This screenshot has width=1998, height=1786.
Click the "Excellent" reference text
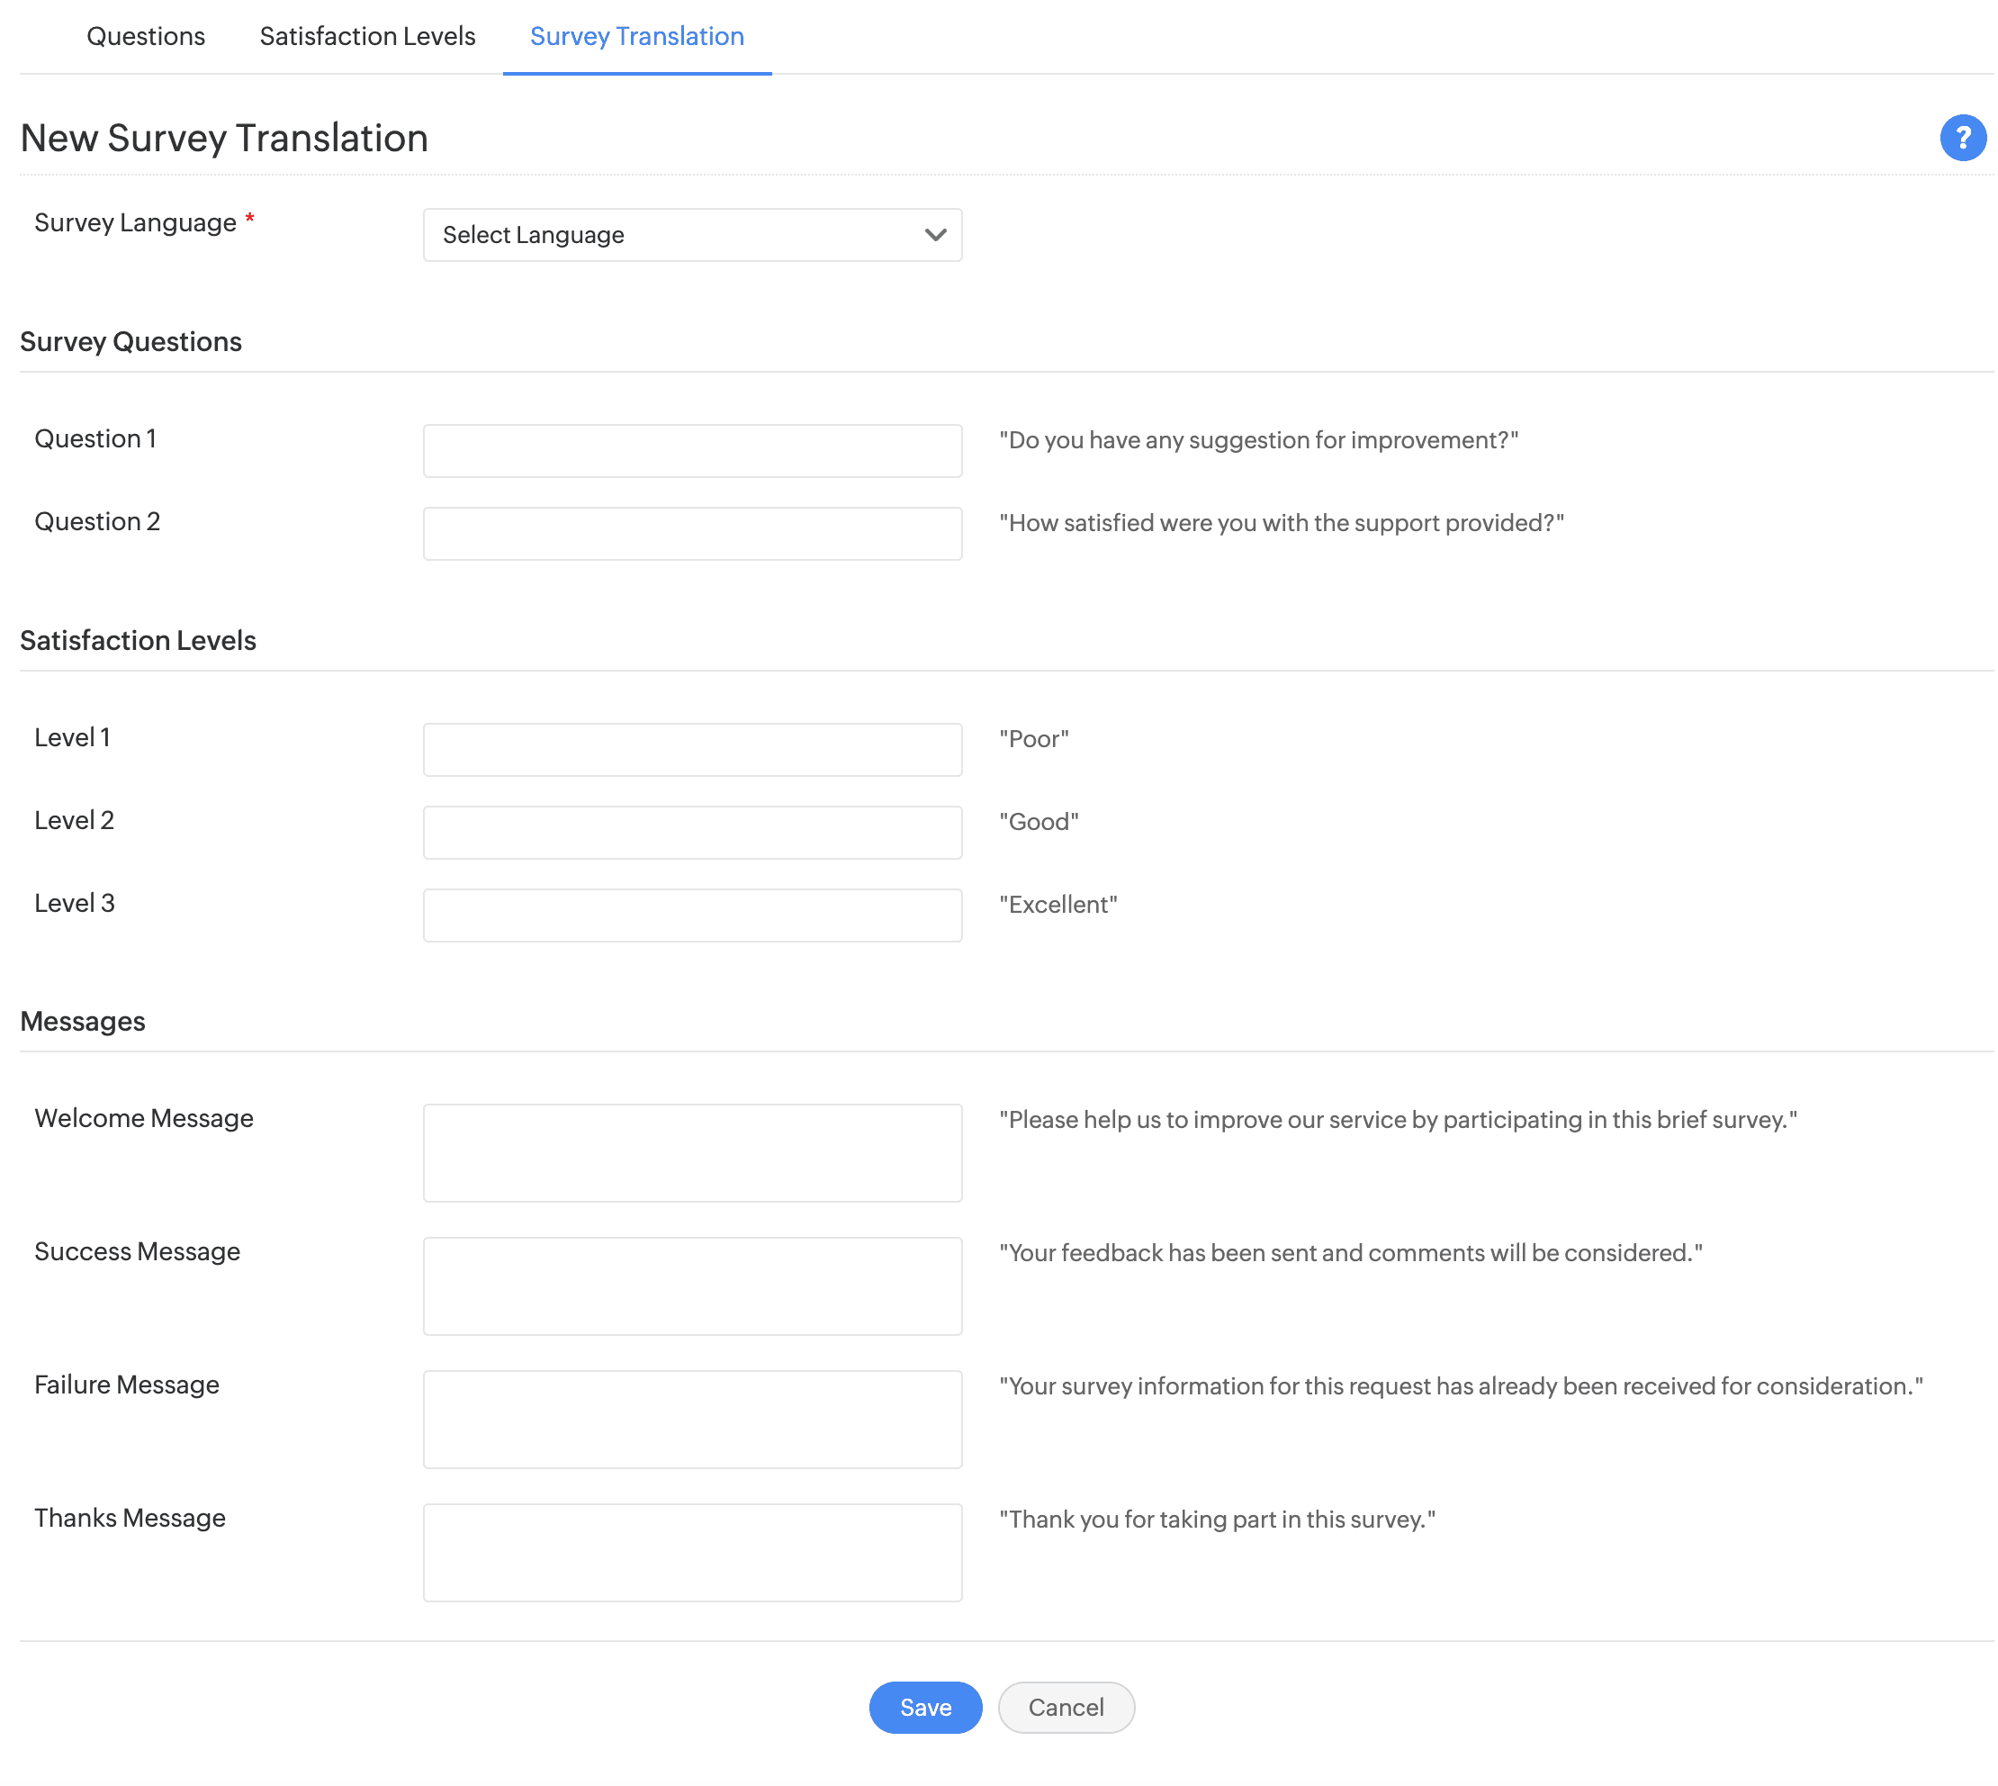pos(1057,905)
